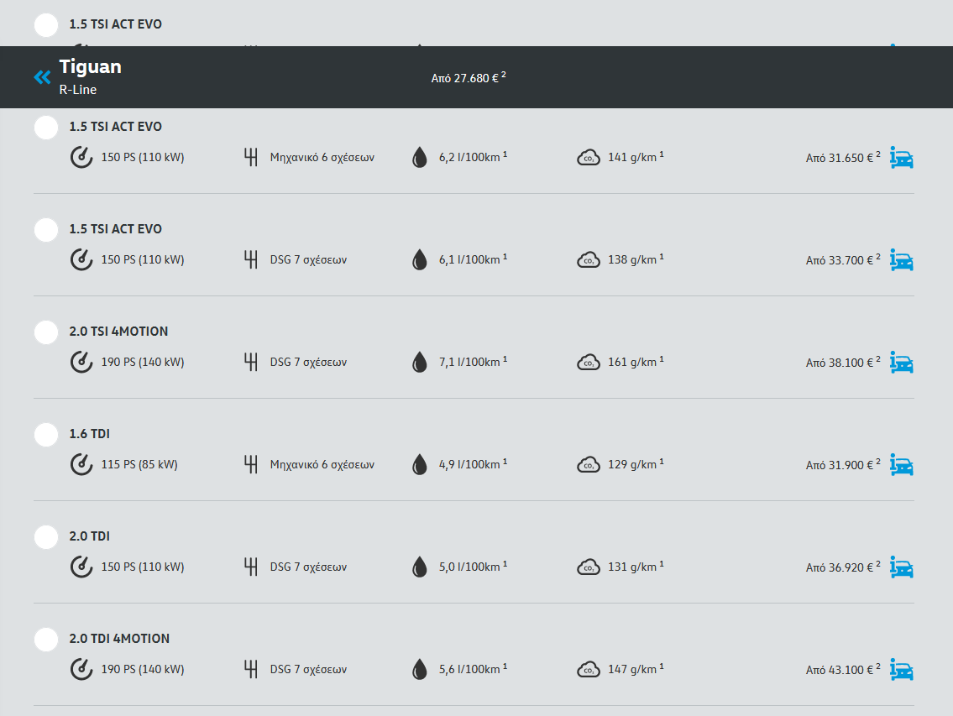The image size is (953, 716).
Task: Click fuel drop icon beside 6,2 l/100km
Action: click(419, 157)
